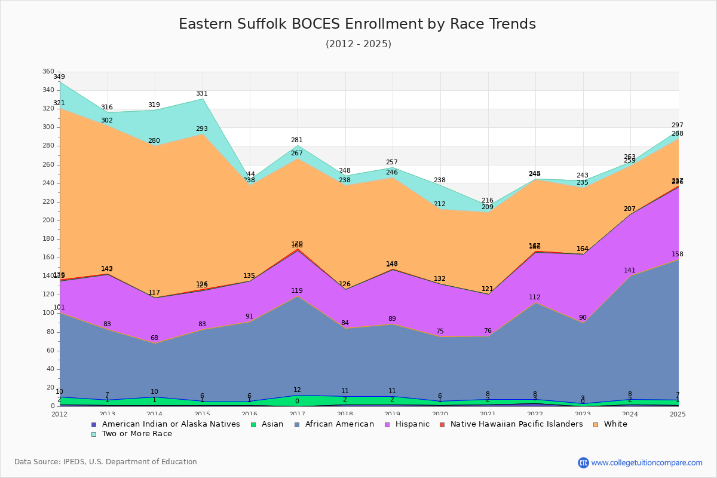Toggle the Asian series in the legend
Viewport: 717px width, 478px height.
(x=266, y=424)
